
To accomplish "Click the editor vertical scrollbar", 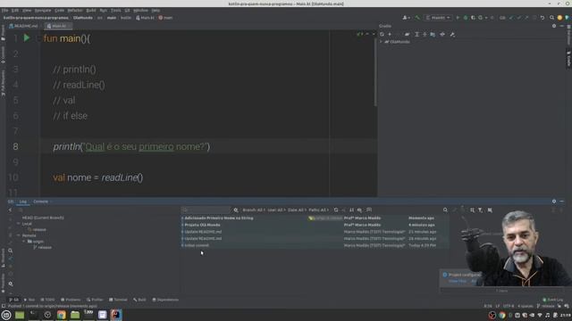I will (375, 71).
